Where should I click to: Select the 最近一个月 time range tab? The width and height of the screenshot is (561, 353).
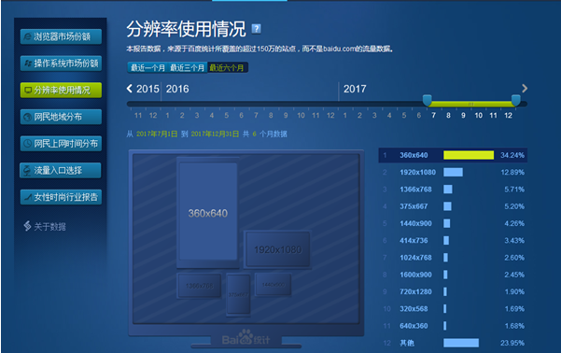point(147,67)
